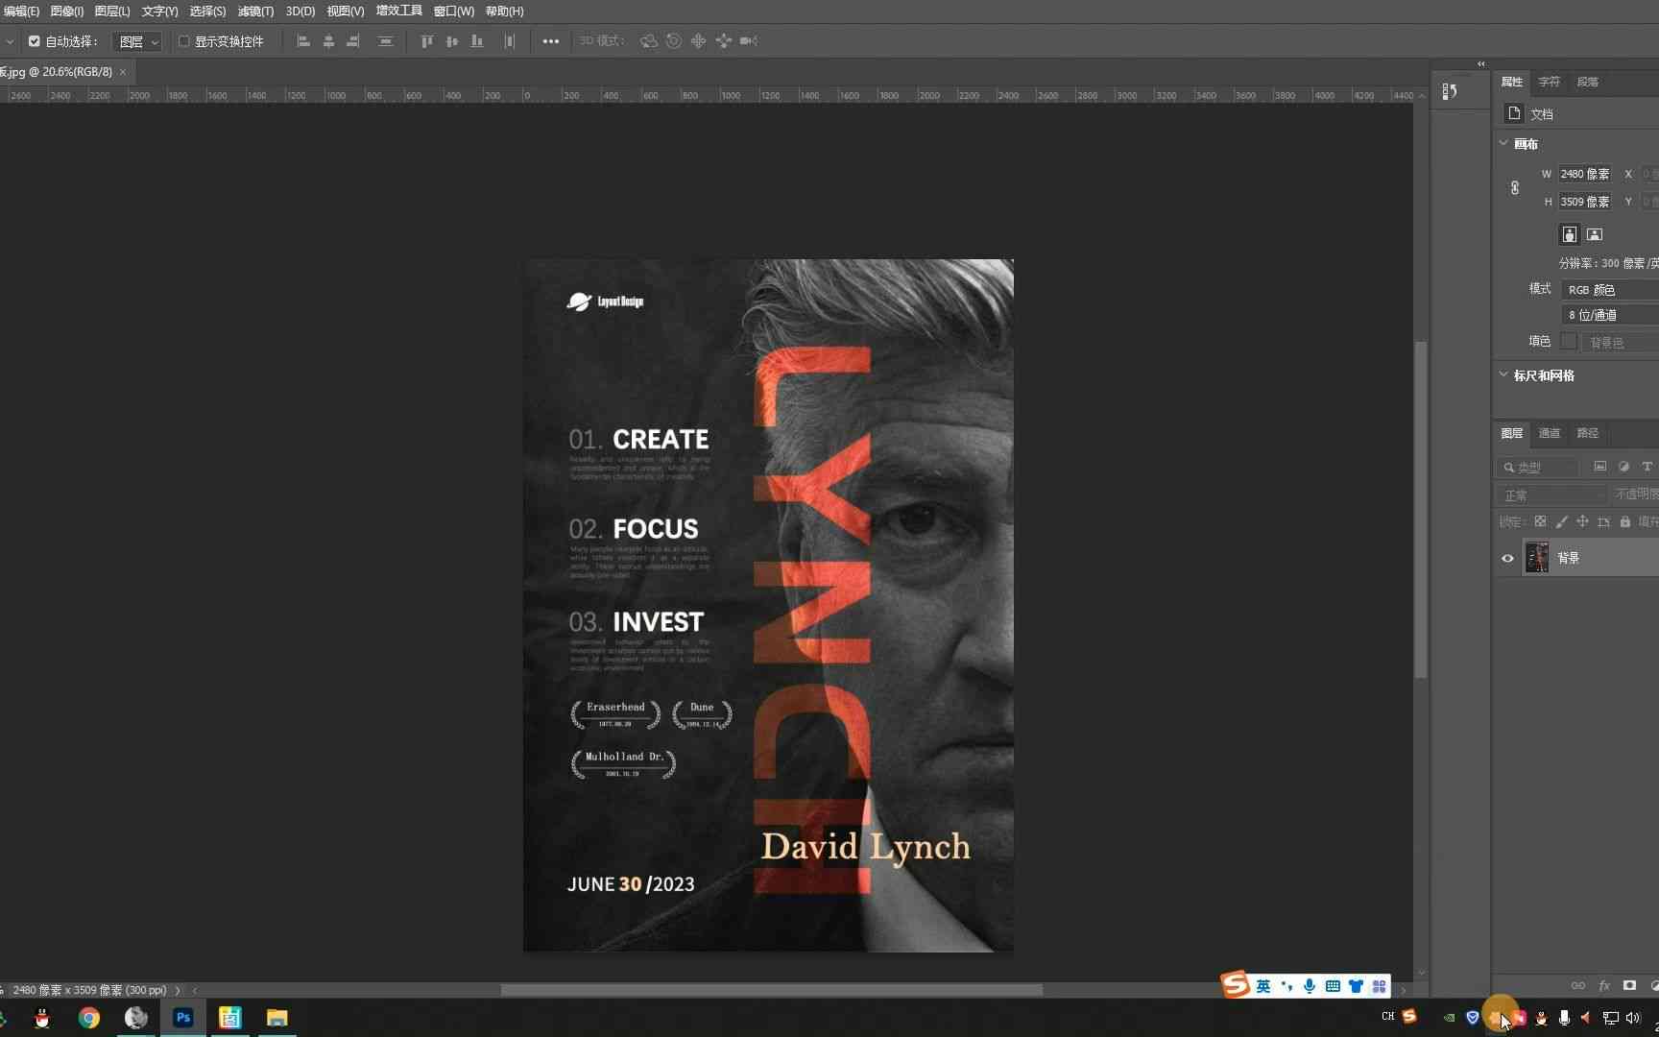1659x1037 pixels.
Task: Add layer mask icon
Action: coord(1629,986)
